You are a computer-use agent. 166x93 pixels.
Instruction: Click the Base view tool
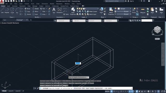click(161, 11)
